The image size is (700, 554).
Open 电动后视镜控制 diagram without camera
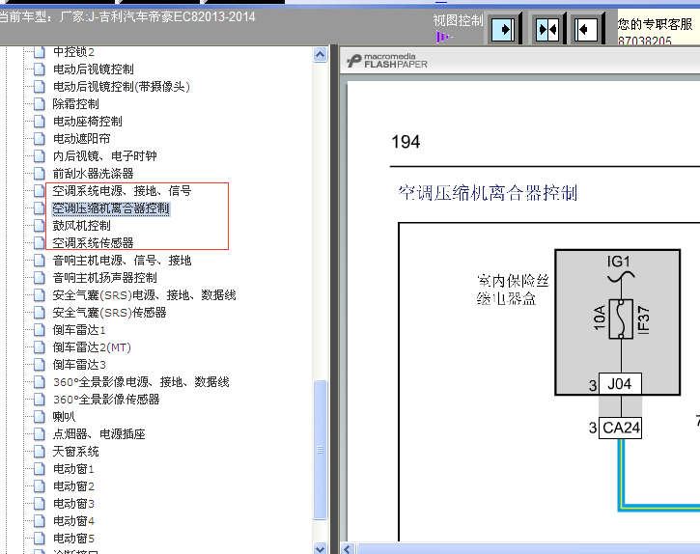(94, 69)
